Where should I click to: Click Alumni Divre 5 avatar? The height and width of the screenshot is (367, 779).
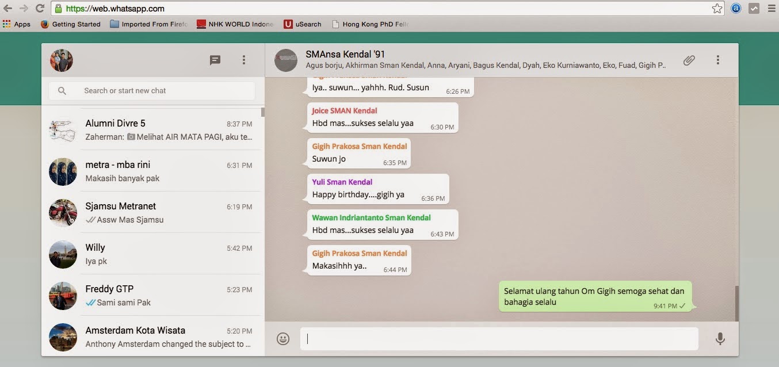tap(63, 130)
